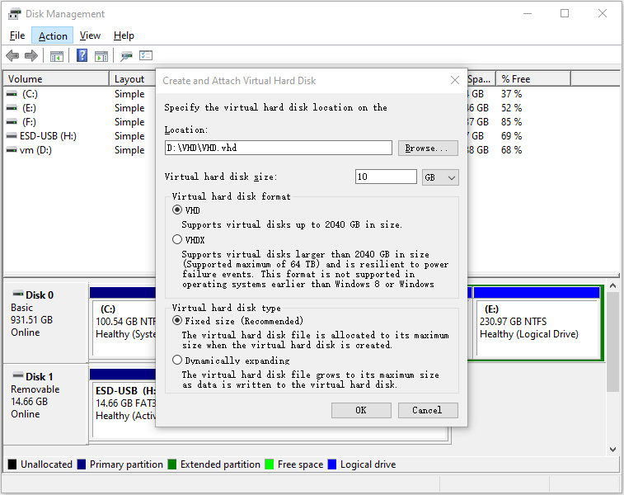Open the Help menu

click(x=124, y=35)
